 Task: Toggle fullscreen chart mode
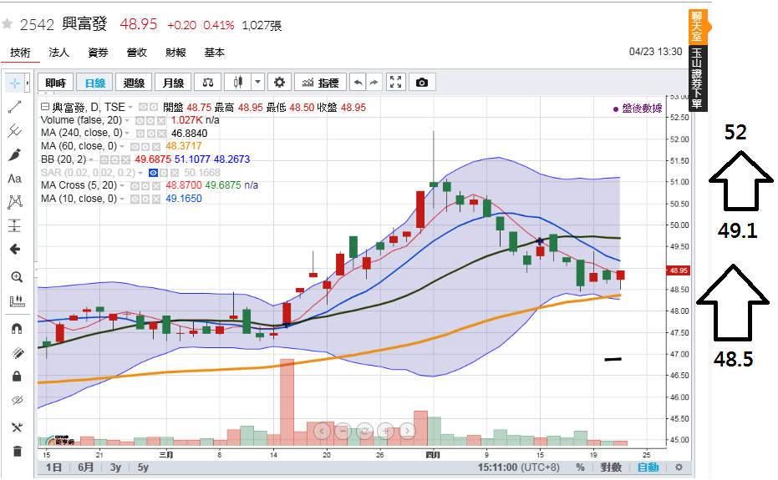pyautogui.click(x=395, y=83)
